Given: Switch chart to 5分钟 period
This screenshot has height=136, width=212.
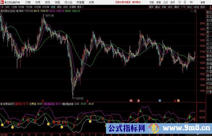Looking at the screenshot, I should (21, 7).
